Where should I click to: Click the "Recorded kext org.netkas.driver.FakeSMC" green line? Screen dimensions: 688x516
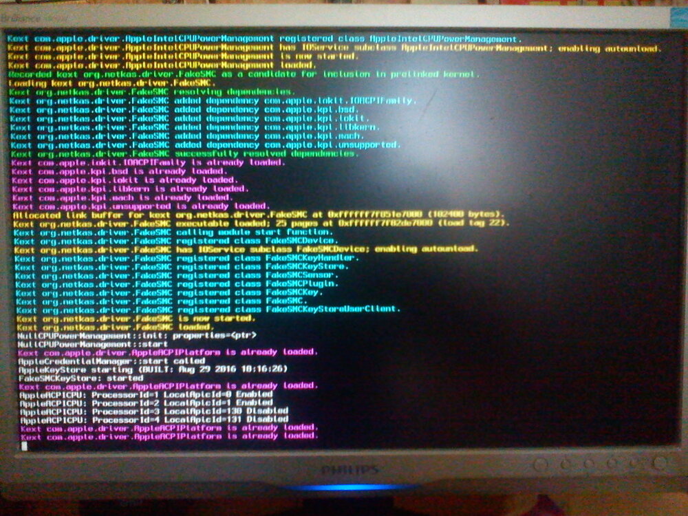pos(244,74)
